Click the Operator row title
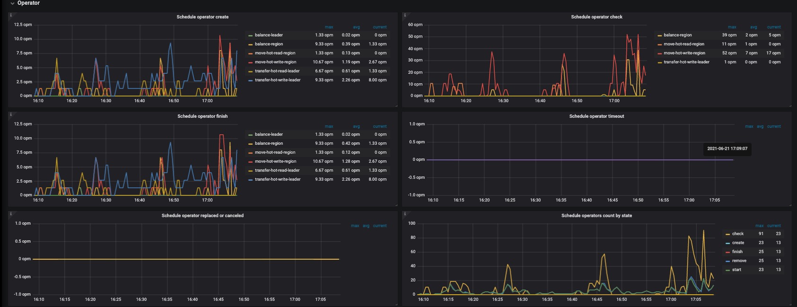Screen dimensions: 797x307 click(x=28, y=3)
